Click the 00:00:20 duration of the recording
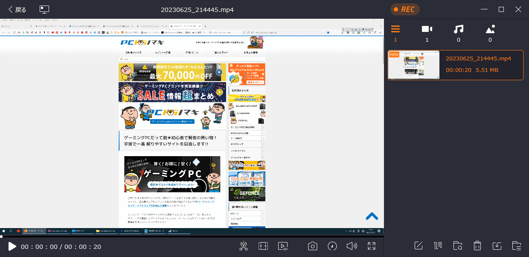The height and width of the screenshot is (257, 529). tap(459, 70)
